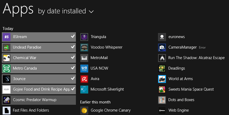Click the Microsoft Silverlight icon
The image size is (229, 115).
84,90
